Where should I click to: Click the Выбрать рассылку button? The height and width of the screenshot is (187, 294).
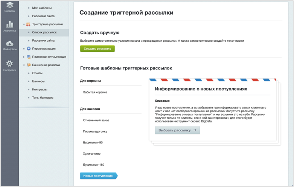[177, 130]
